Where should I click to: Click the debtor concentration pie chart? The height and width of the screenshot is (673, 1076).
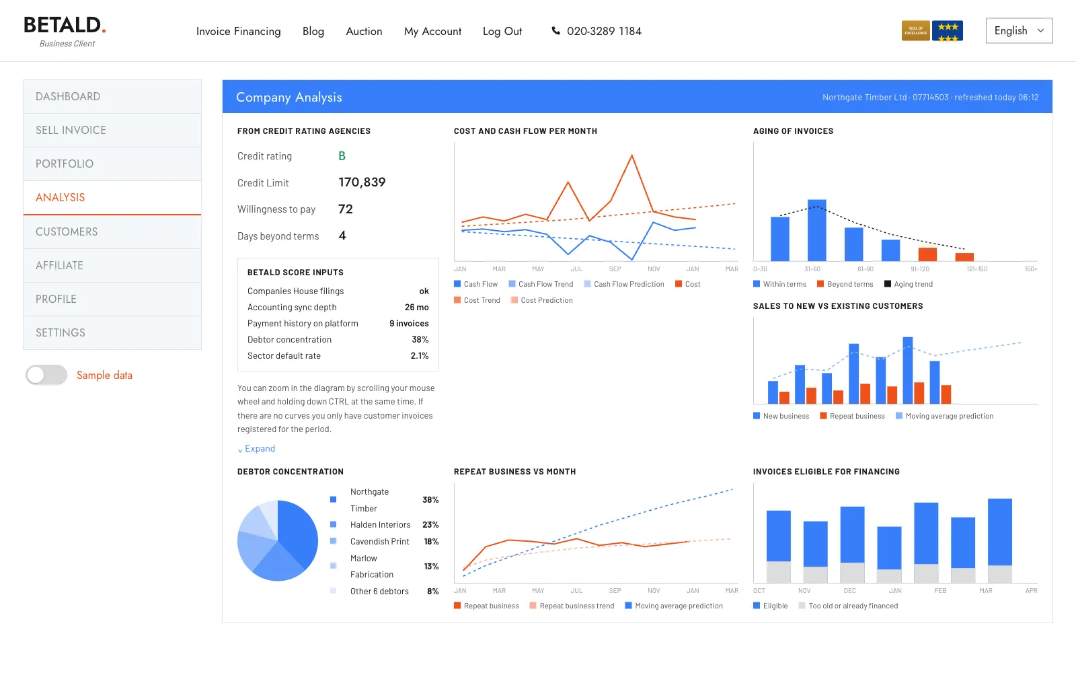(278, 540)
